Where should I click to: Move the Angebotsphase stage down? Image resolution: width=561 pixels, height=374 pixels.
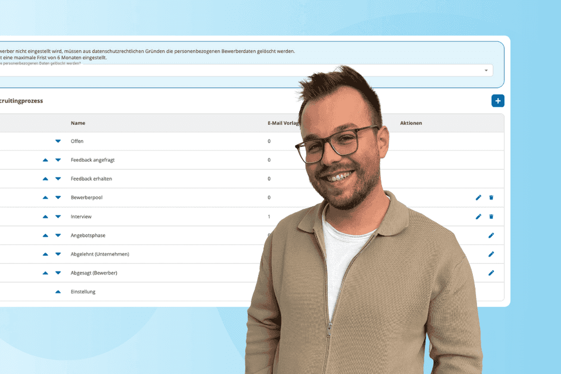point(58,235)
